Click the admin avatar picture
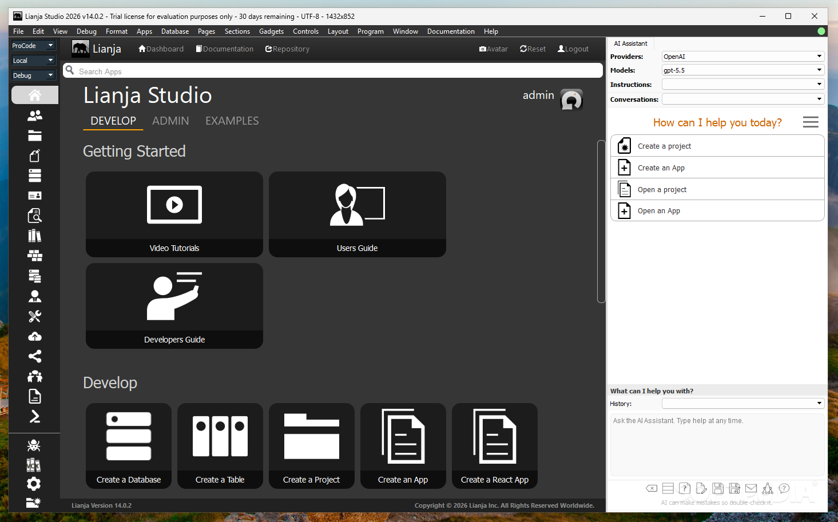Screen dimensions: 838x522 coord(571,99)
